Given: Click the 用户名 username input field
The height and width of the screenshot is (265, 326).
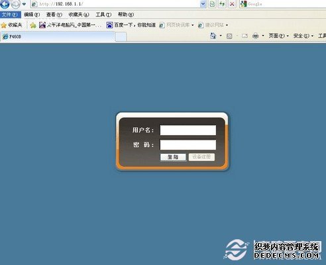Looking at the screenshot, I should (188, 130).
